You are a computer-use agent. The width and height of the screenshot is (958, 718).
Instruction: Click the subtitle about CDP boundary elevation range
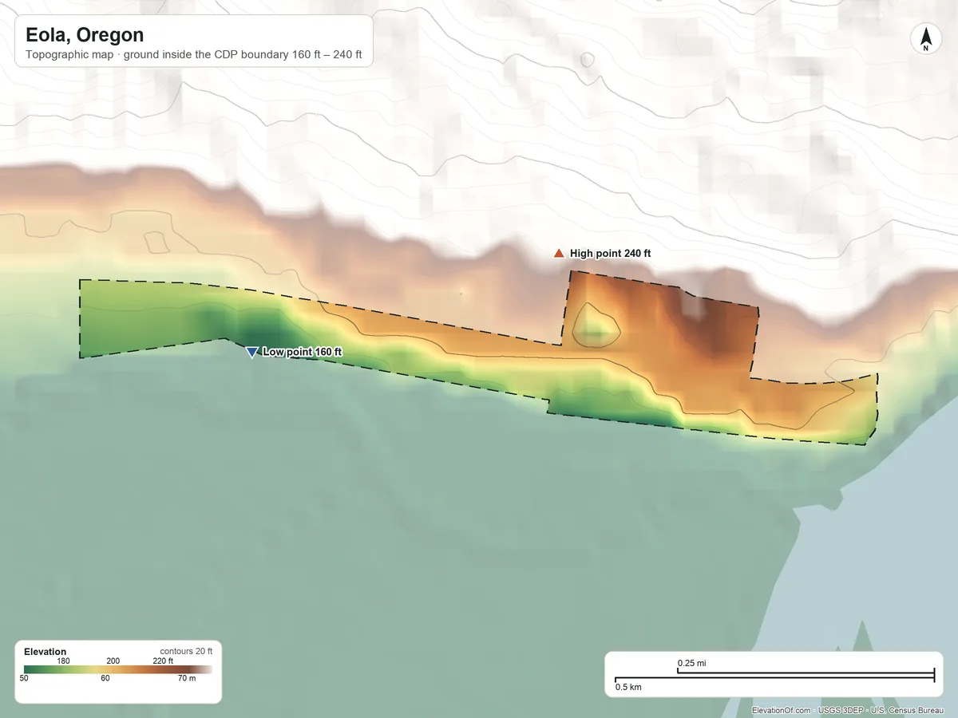tap(194, 56)
